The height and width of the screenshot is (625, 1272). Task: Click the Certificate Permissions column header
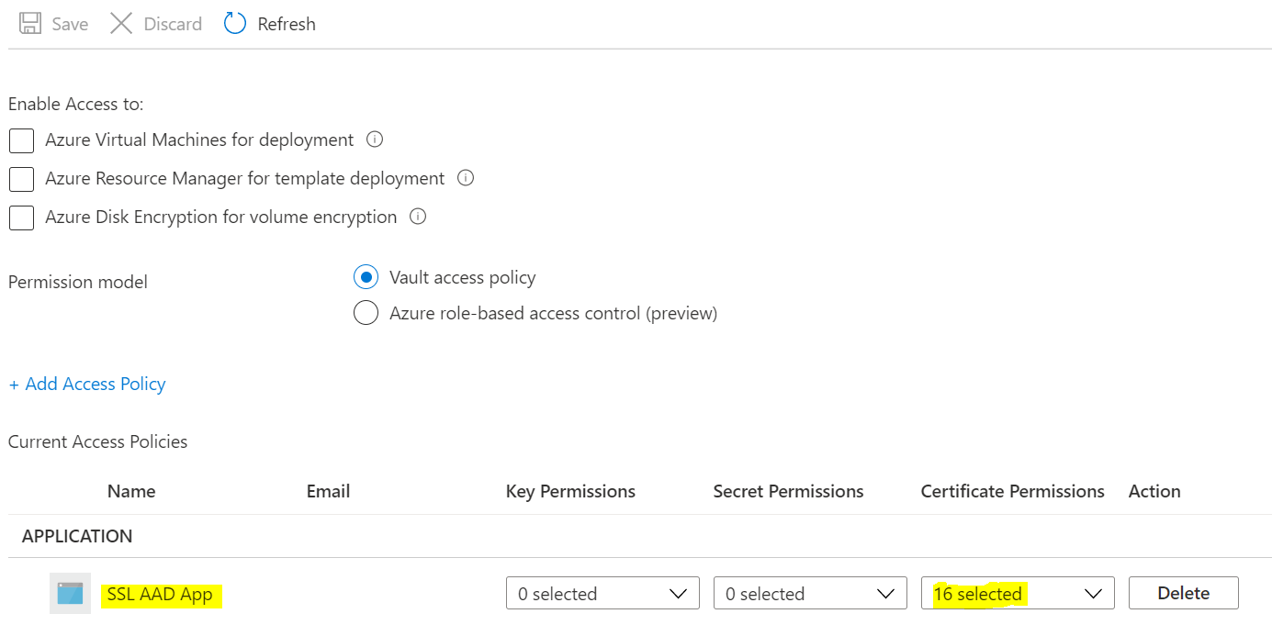pos(1012,491)
